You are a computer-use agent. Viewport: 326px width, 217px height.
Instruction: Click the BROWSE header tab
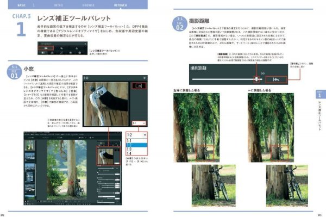[x=89, y=5]
